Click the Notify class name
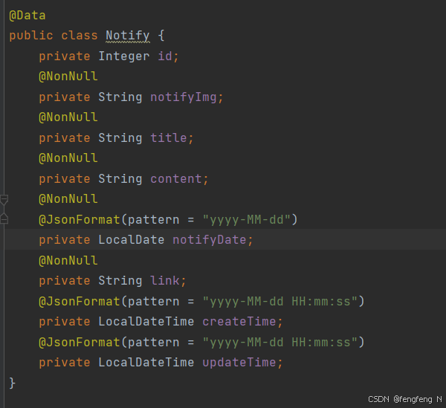This screenshot has height=408, width=446. [x=128, y=36]
